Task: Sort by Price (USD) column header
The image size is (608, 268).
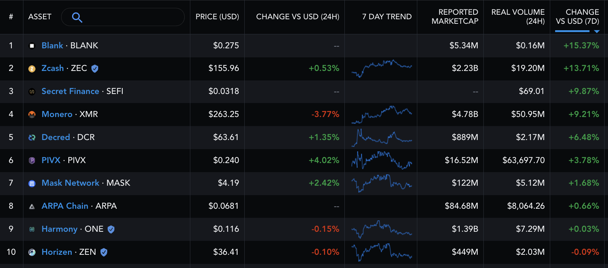Action: coord(217,17)
